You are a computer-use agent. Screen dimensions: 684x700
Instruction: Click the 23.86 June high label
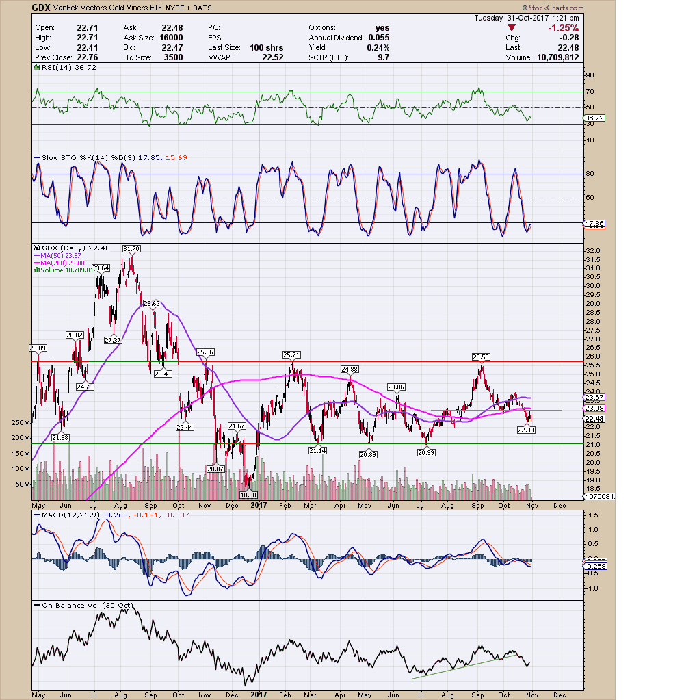click(396, 387)
